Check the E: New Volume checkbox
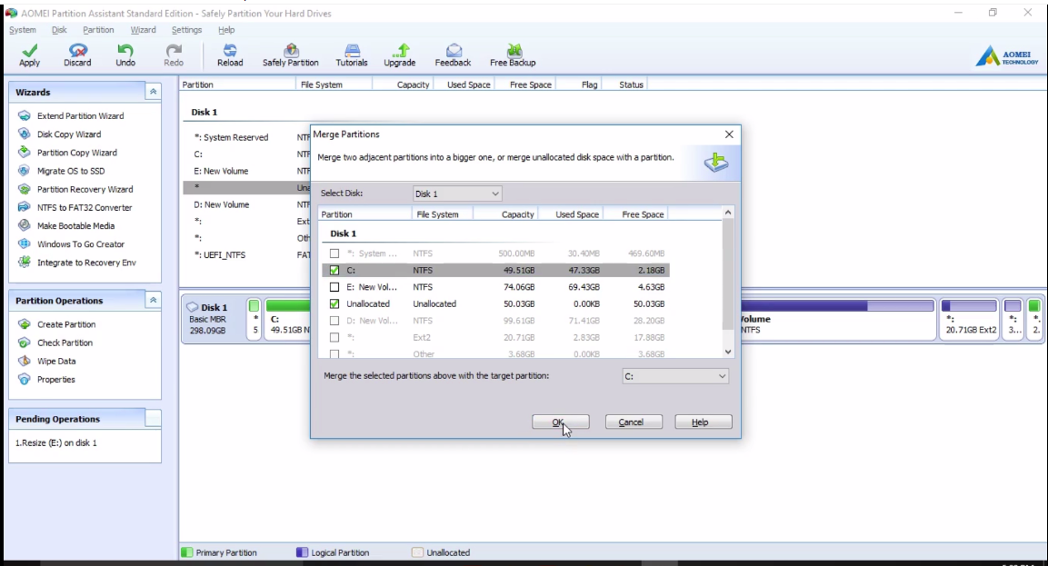Viewport: 1048px width, 566px height. pyautogui.click(x=334, y=287)
